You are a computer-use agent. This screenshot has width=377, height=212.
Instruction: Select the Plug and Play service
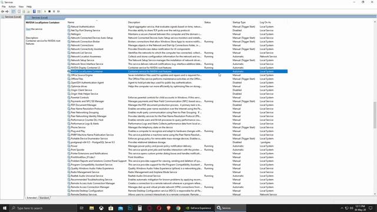click(177, 131)
